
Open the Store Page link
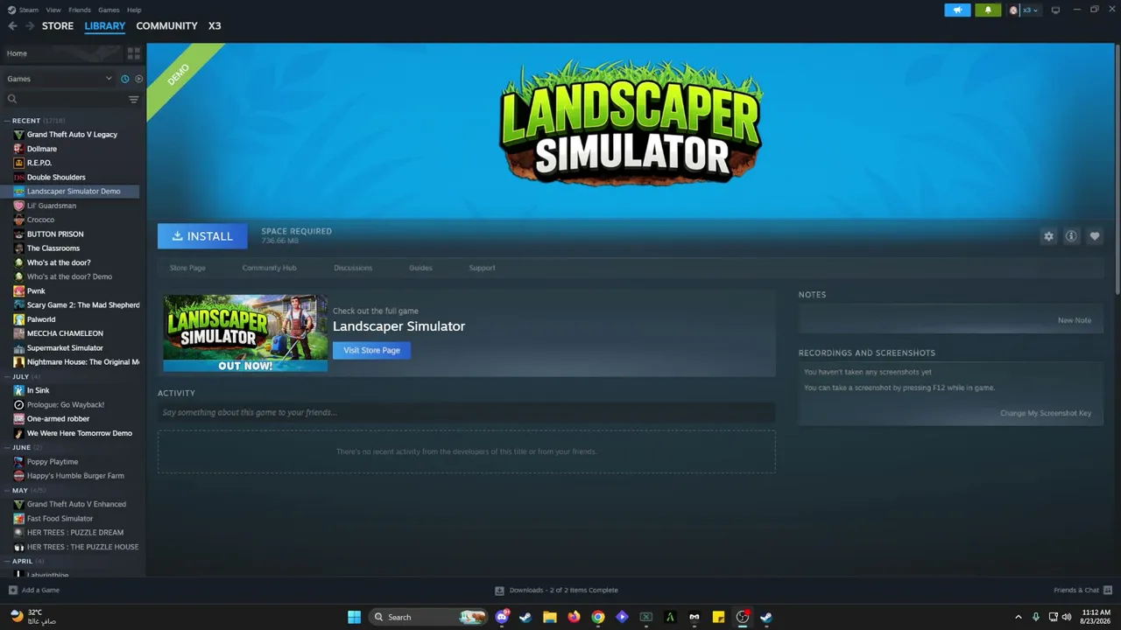click(x=187, y=268)
